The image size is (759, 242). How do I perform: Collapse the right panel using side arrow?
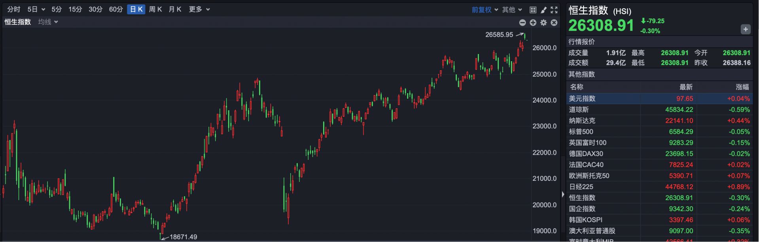click(x=563, y=194)
